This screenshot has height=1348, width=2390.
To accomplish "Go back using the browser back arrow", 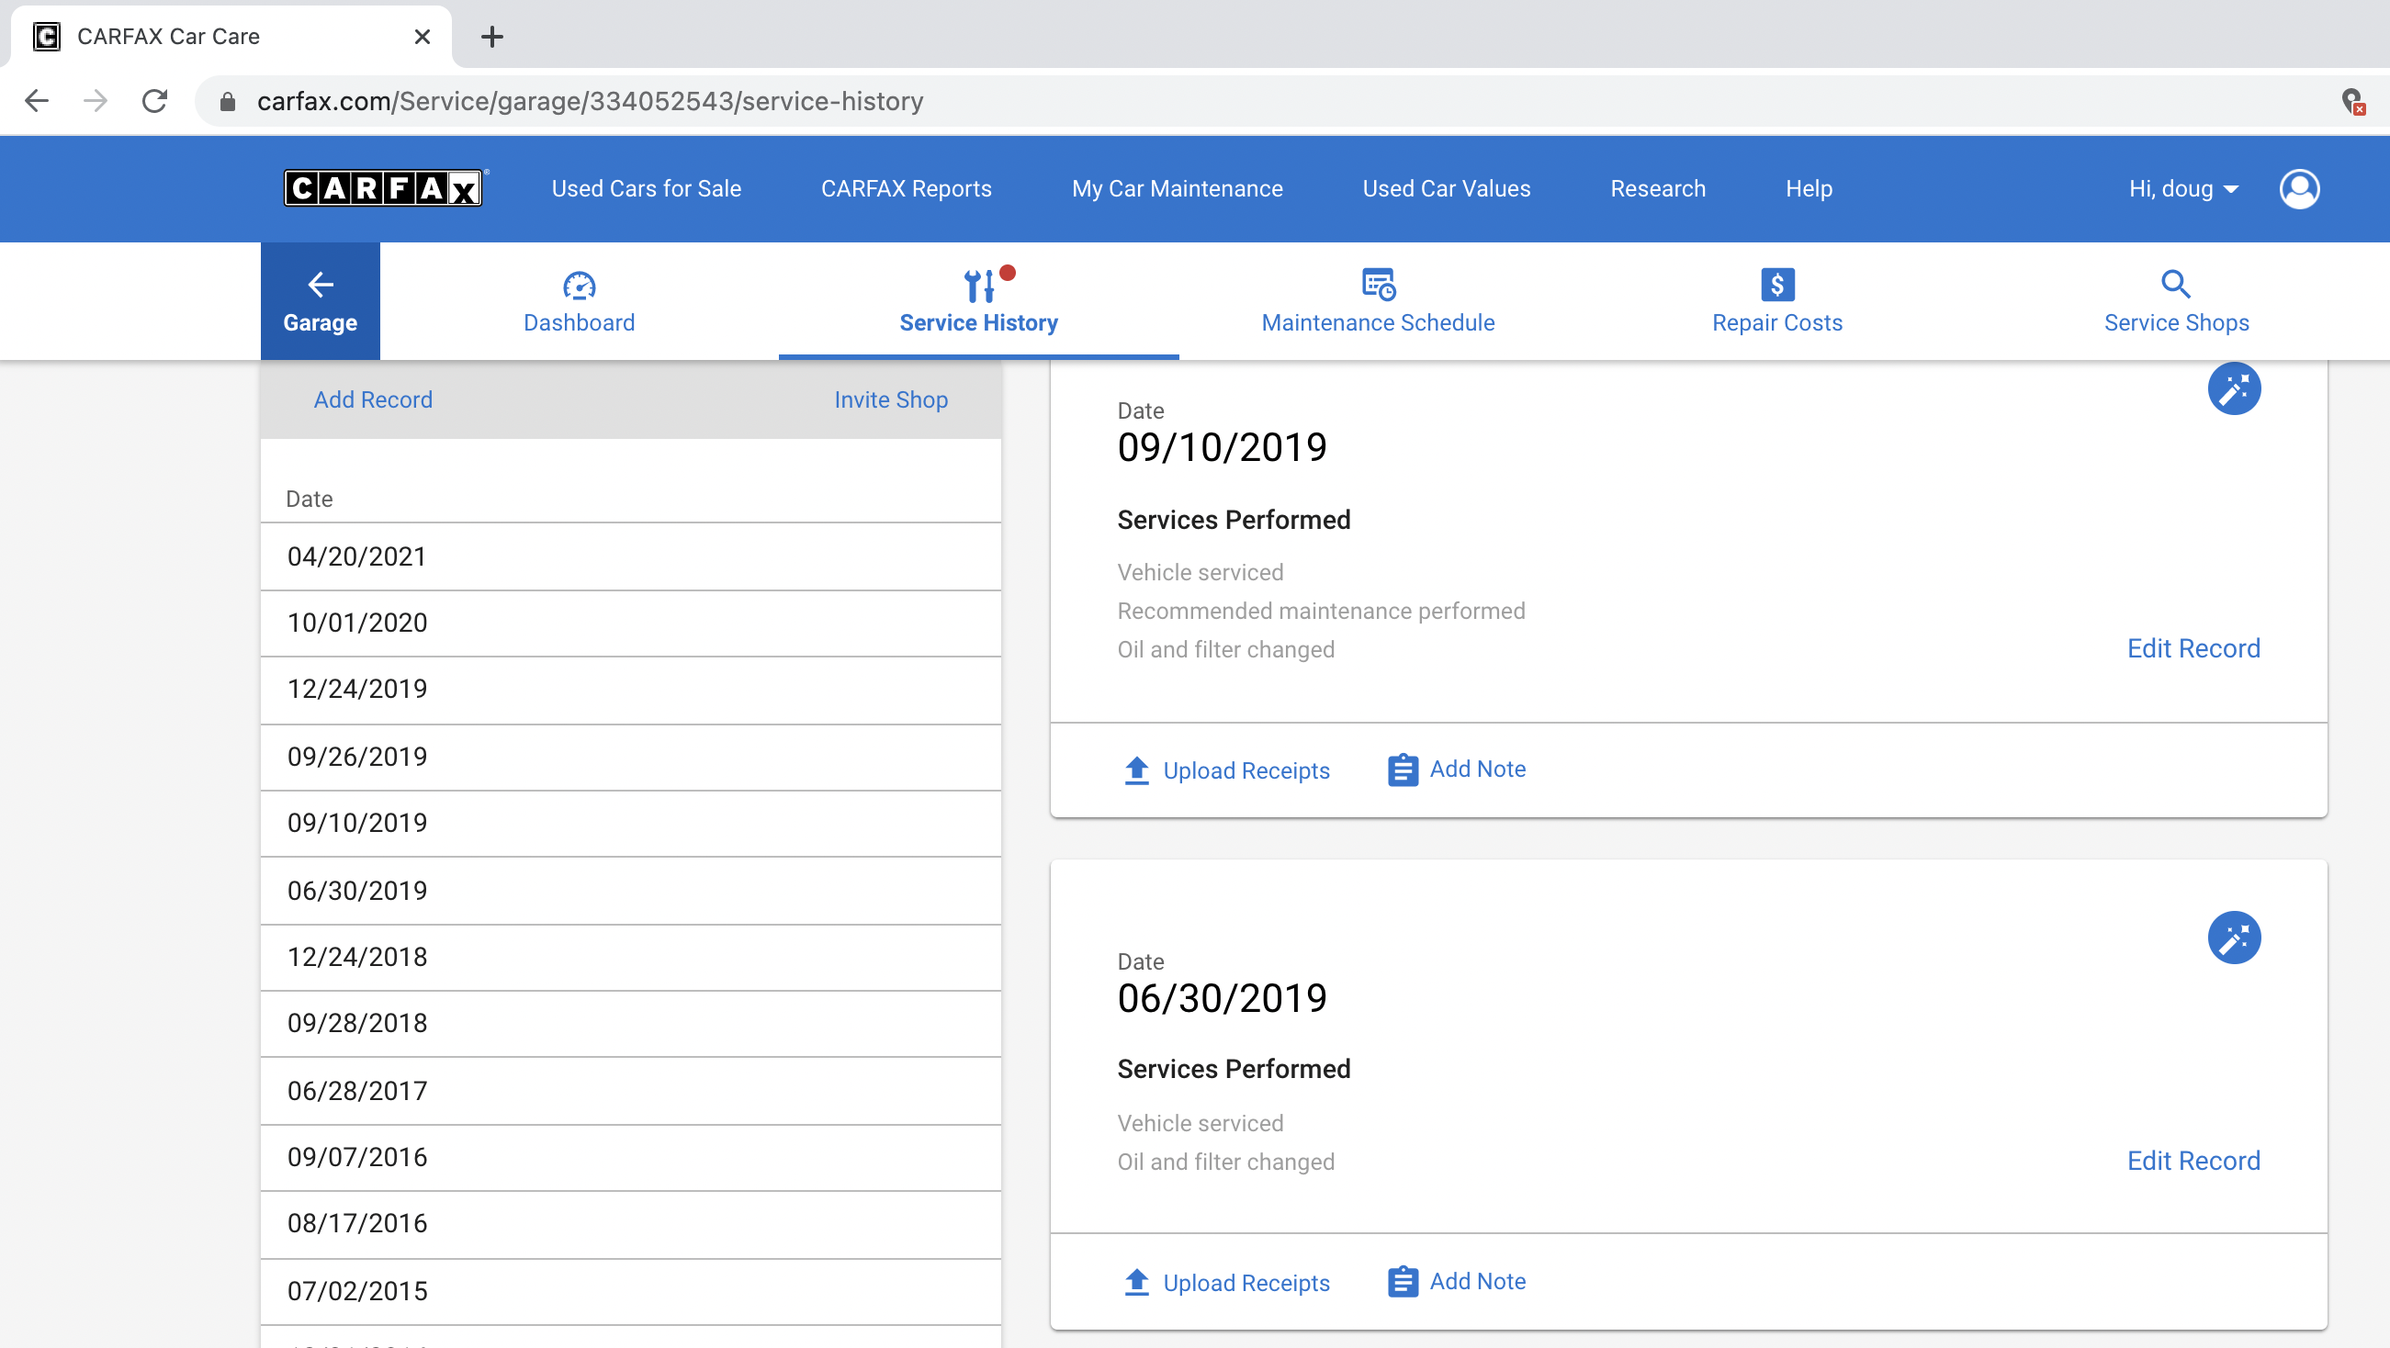I will point(37,100).
